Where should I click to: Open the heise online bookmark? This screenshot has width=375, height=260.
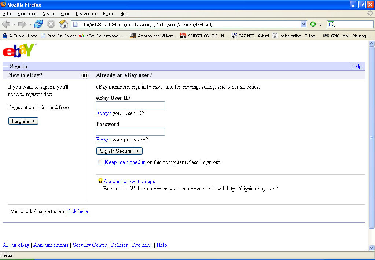(296, 36)
